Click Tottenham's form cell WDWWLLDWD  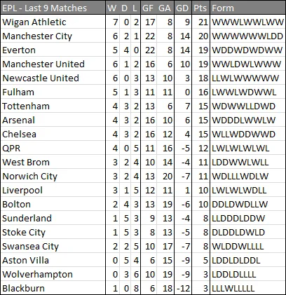click(x=247, y=107)
